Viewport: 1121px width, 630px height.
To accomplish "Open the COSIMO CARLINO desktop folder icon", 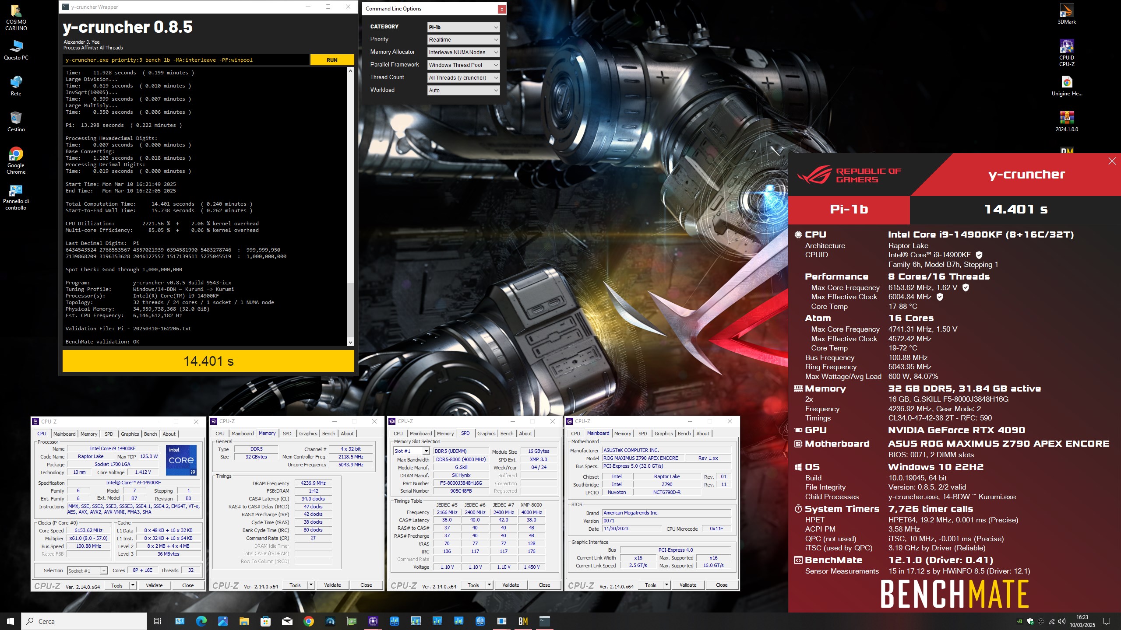I will pyautogui.click(x=16, y=17).
